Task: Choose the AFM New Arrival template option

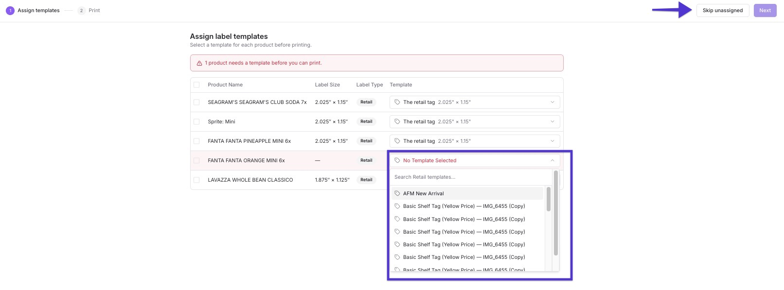Action: [x=467, y=193]
